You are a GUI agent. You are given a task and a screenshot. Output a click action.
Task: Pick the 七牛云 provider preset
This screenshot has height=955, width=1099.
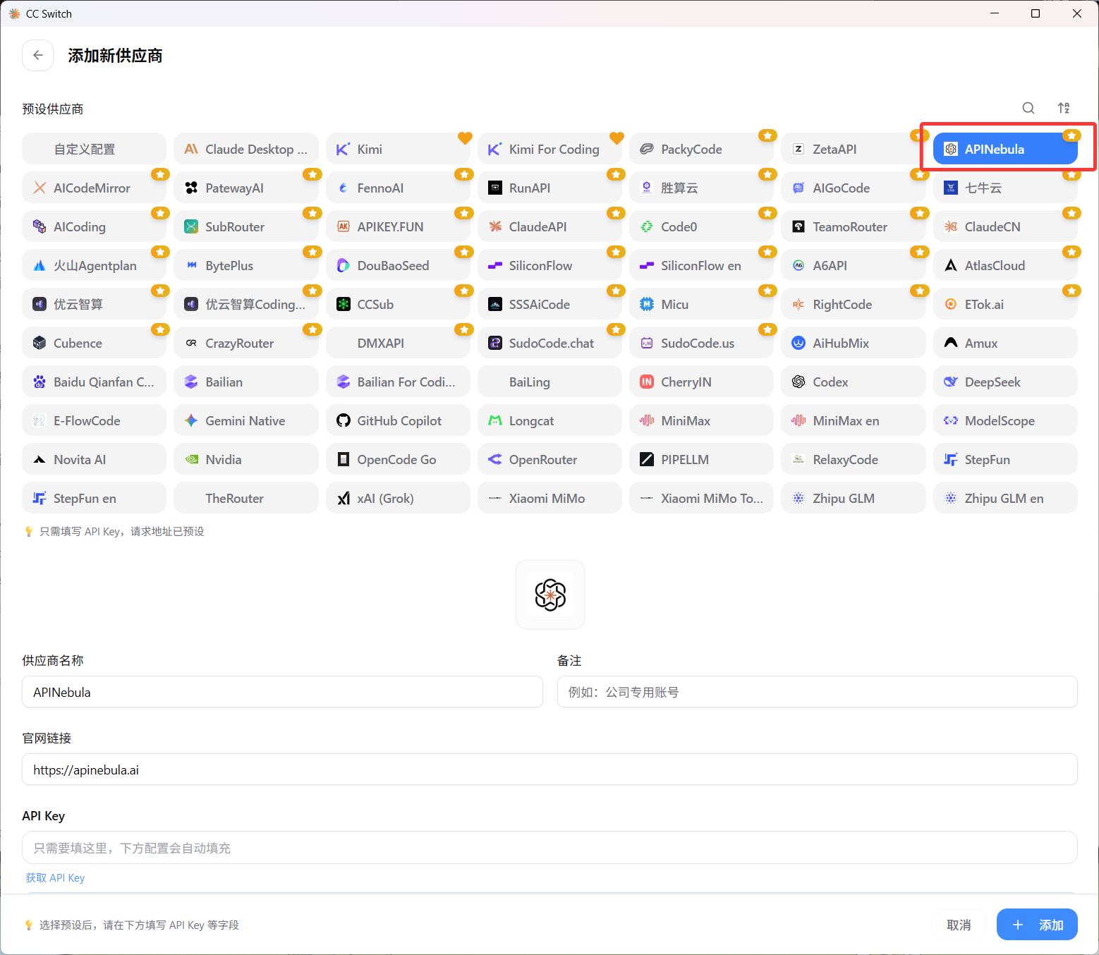[1005, 188]
